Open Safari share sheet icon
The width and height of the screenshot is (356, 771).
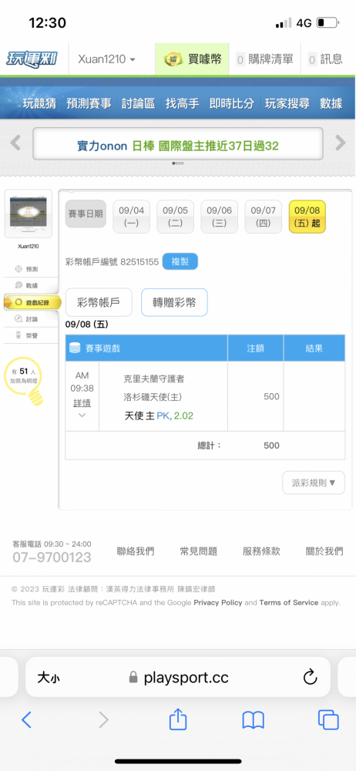[178, 719]
